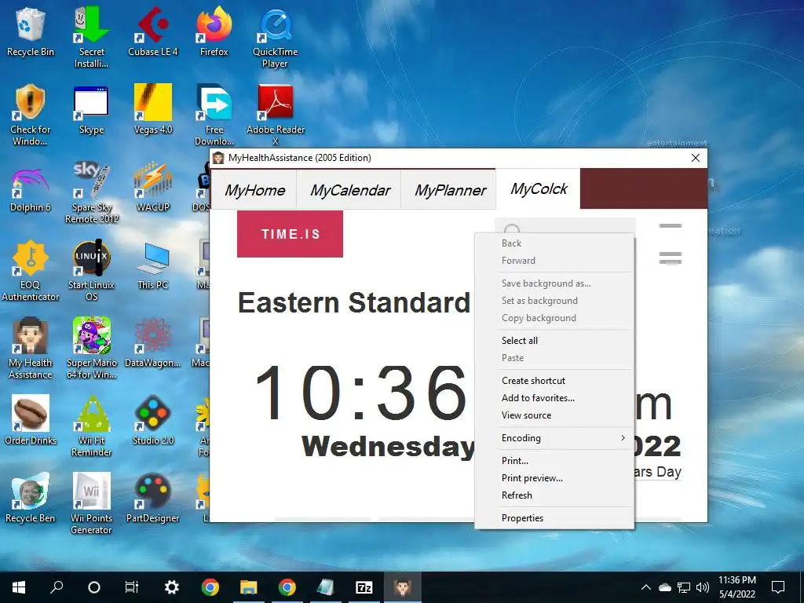Select the Spare Sky Remote 2012 icon
The image size is (804, 603).
click(91, 193)
